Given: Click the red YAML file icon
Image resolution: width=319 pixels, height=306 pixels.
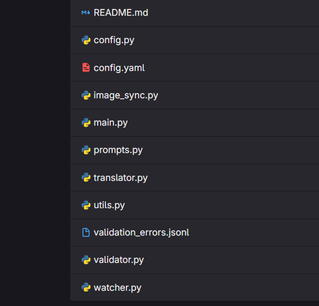Looking at the screenshot, I should click(86, 68).
